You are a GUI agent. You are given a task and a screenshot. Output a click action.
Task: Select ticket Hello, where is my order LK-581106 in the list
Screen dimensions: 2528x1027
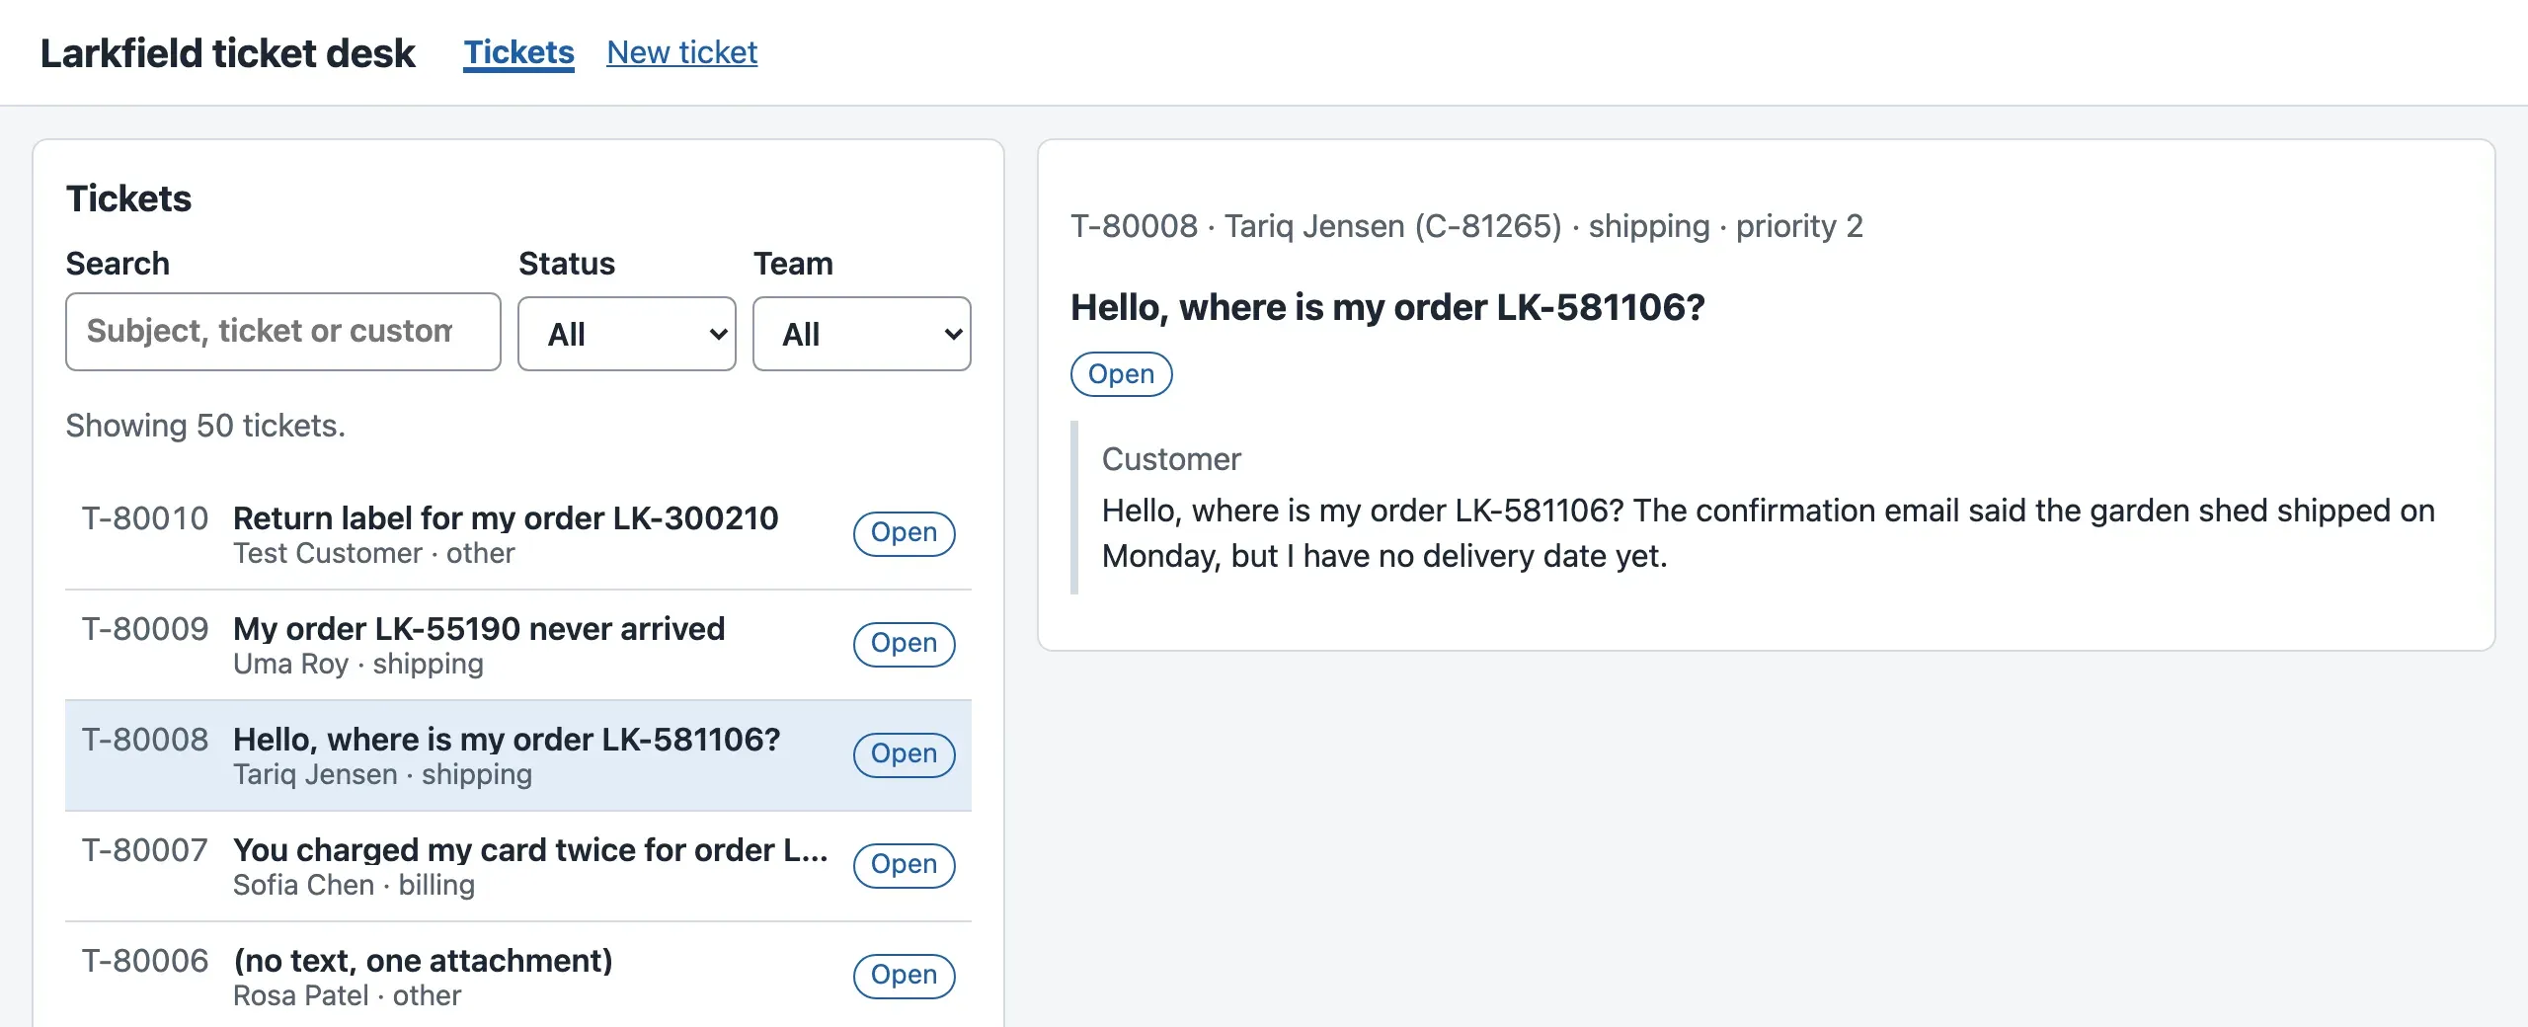coord(518,755)
